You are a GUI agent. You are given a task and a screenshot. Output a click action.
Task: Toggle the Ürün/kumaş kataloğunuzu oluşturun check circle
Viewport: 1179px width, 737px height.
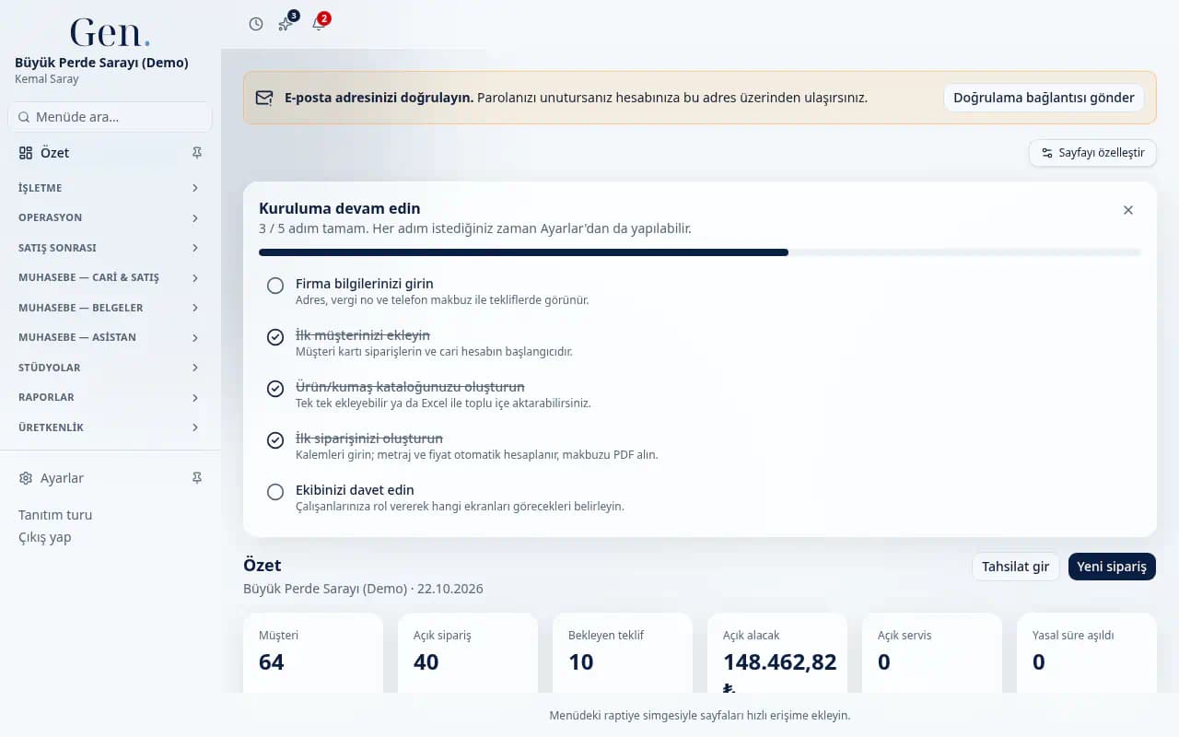pos(275,389)
